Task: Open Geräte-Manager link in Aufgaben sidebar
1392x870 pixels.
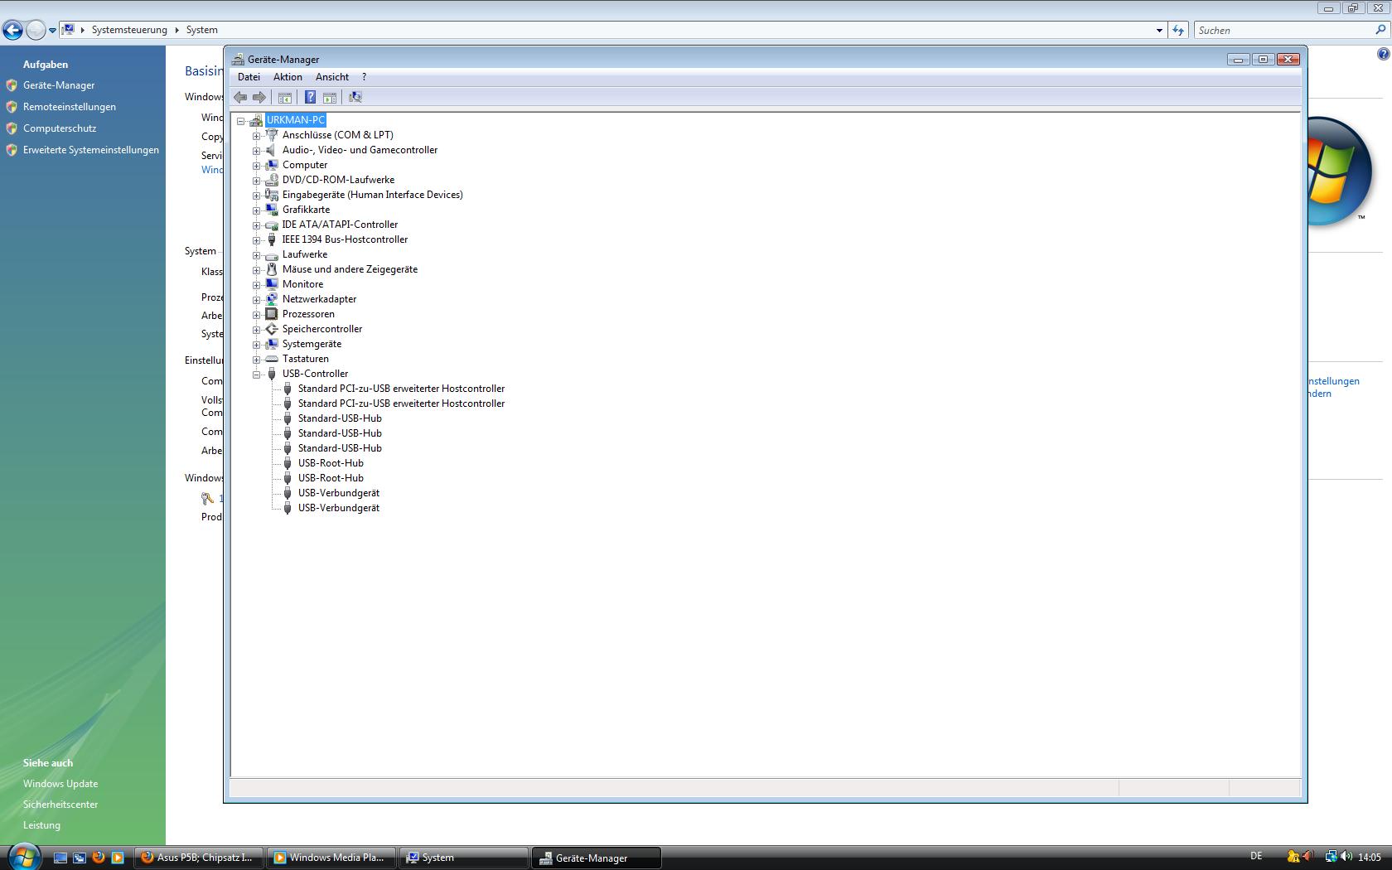Action: (59, 85)
